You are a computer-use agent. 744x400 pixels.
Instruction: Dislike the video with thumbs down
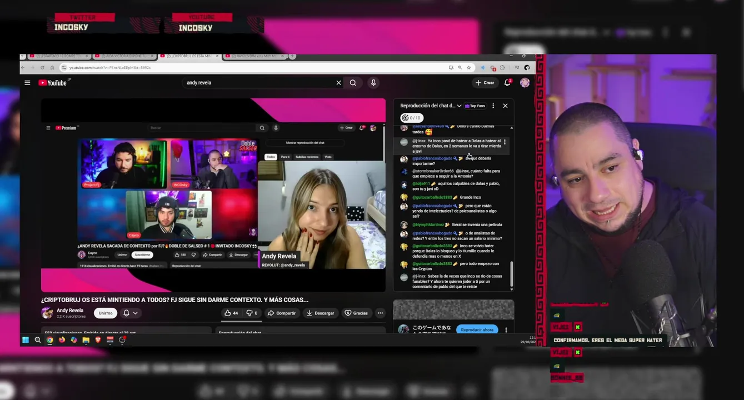point(252,313)
